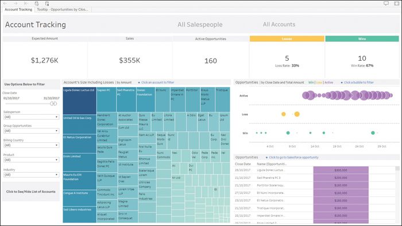Click the $300,000 bar for Ligula Donec Luctus
The width and height of the screenshot is (402, 226).
341,170
